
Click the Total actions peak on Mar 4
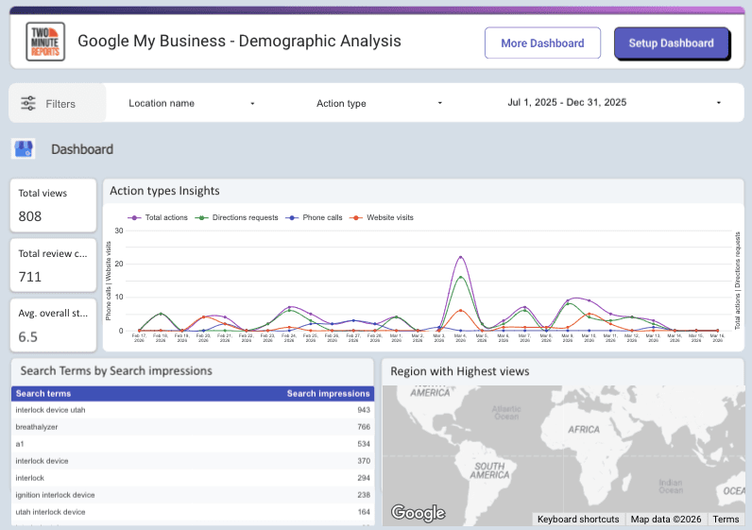tap(460, 257)
